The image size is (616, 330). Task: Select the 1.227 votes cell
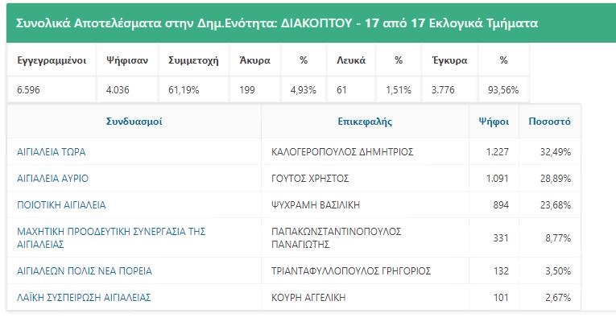494,151
